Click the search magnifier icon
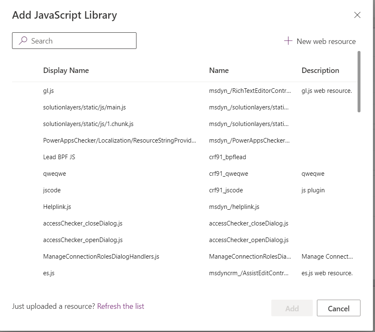375x332 pixels. coord(22,41)
